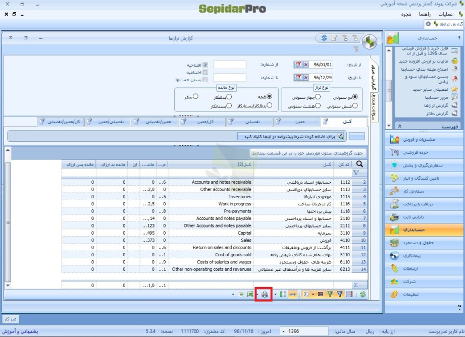Click the green tag icon left of Excel

[x=241, y=294]
